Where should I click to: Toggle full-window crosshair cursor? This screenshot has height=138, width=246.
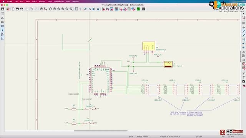coord(2,30)
